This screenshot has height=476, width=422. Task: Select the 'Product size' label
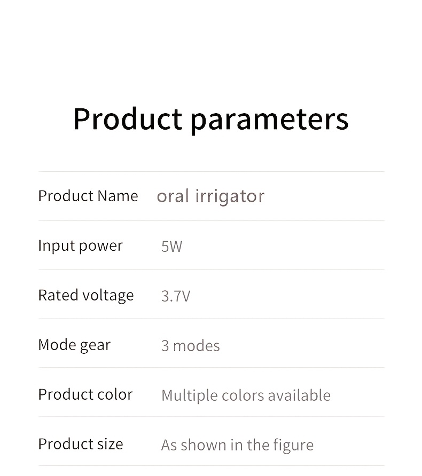(x=81, y=444)
